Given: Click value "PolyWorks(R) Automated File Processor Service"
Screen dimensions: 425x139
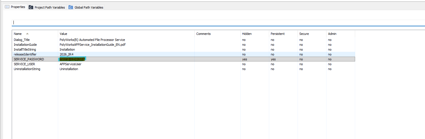Looking at the screenshot, I should tap(92, 40).
